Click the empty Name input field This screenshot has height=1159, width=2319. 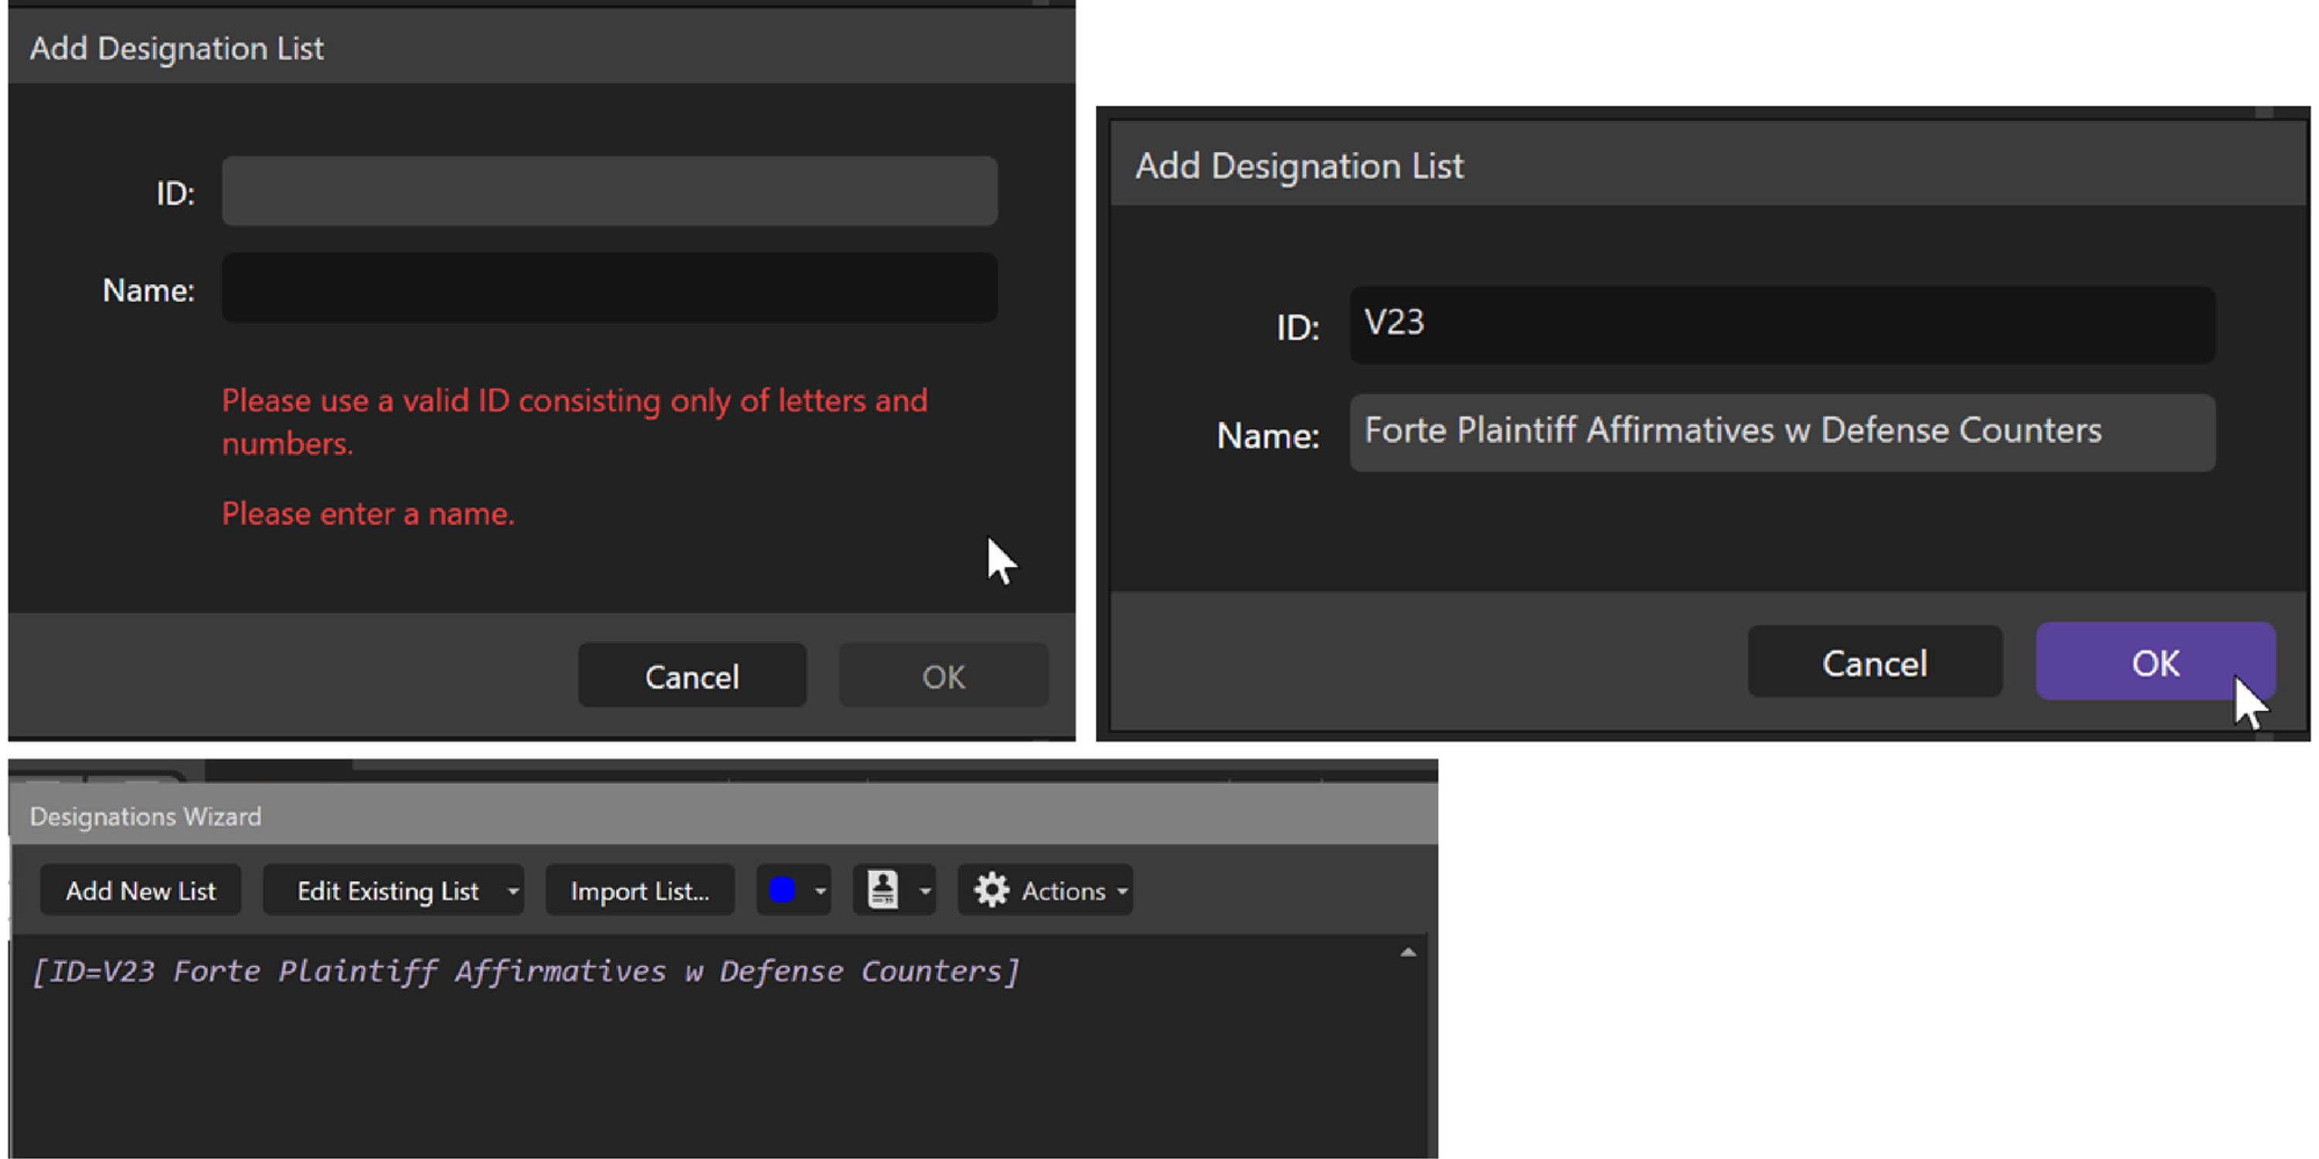[x=609, y=288]
